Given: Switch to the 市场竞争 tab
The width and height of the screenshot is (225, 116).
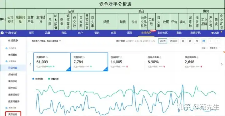Looking at the screenshot, I should (x=146, y=33).
